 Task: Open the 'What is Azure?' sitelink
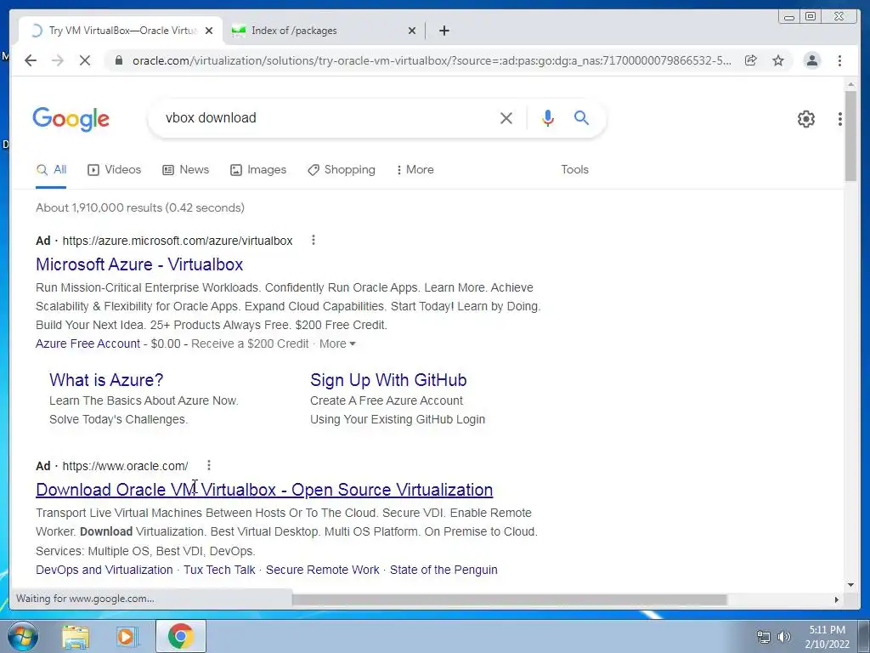point(106,380)
